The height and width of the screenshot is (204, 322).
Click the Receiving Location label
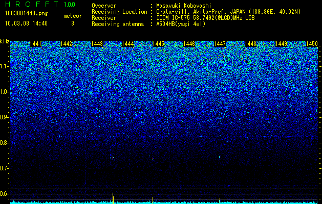119,12
